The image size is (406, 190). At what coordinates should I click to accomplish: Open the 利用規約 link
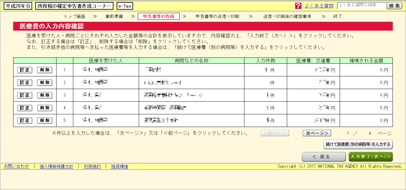(x=92, y=166)
